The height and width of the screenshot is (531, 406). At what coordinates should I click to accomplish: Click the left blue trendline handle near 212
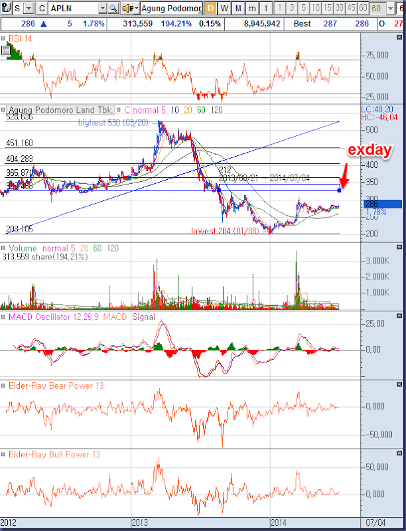pyautogui.click(x=219, y=190)
